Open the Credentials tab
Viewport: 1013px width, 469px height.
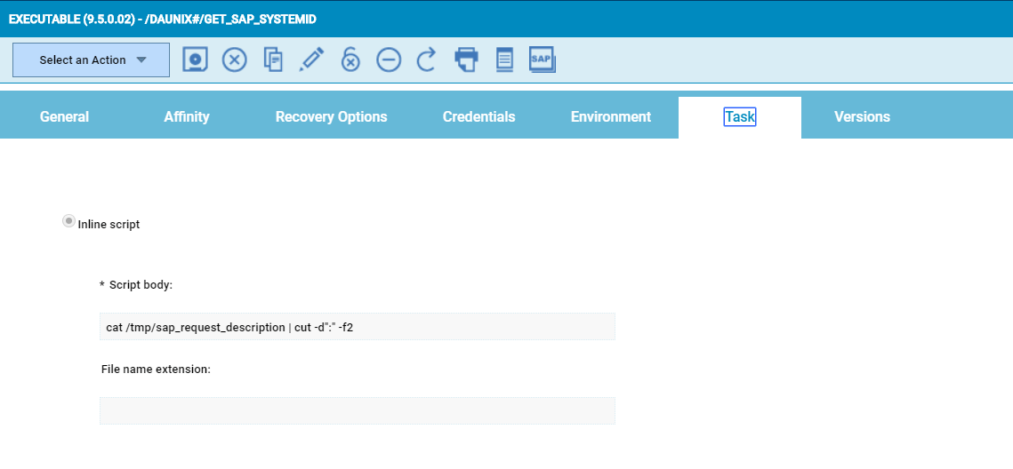point(478,117)
